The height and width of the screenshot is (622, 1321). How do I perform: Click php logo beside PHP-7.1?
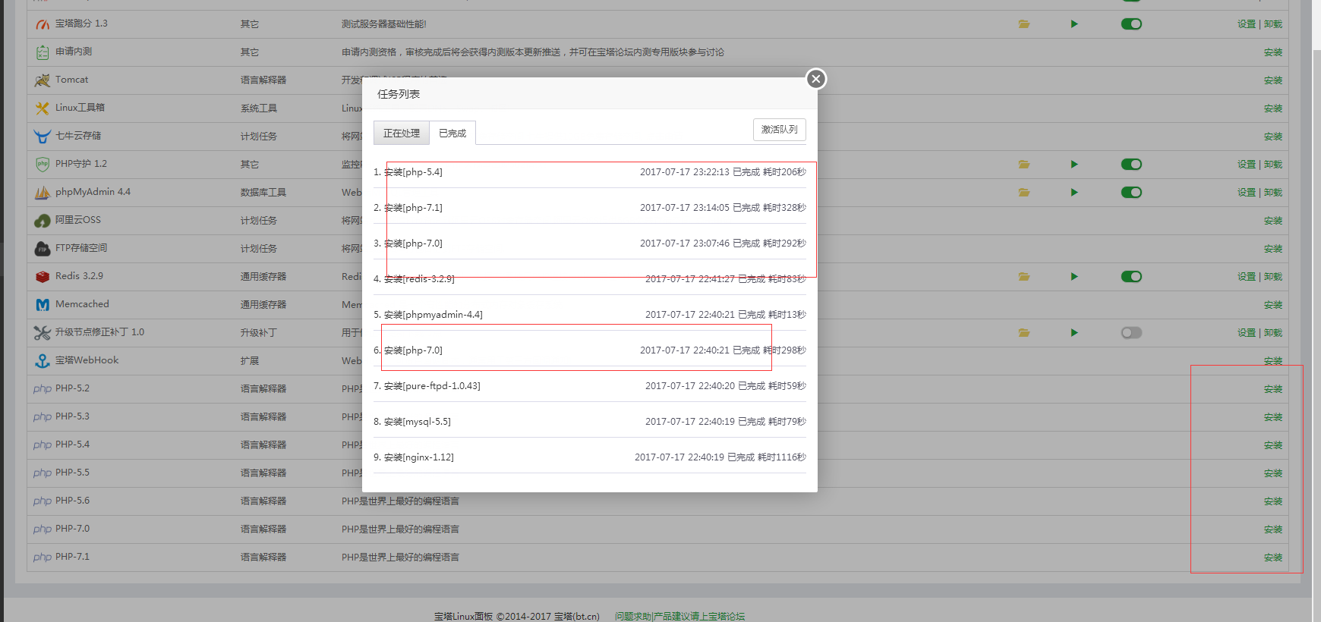[x=43, y=558]
